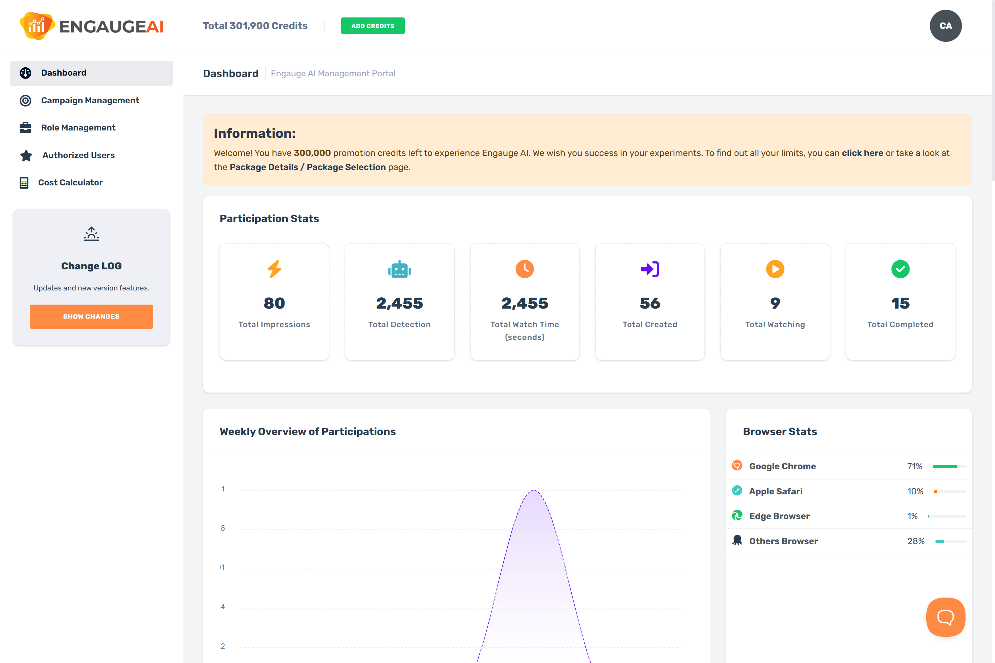
Task: Click the lightning bolt Total Impressions icon
Action: [274, 269]
